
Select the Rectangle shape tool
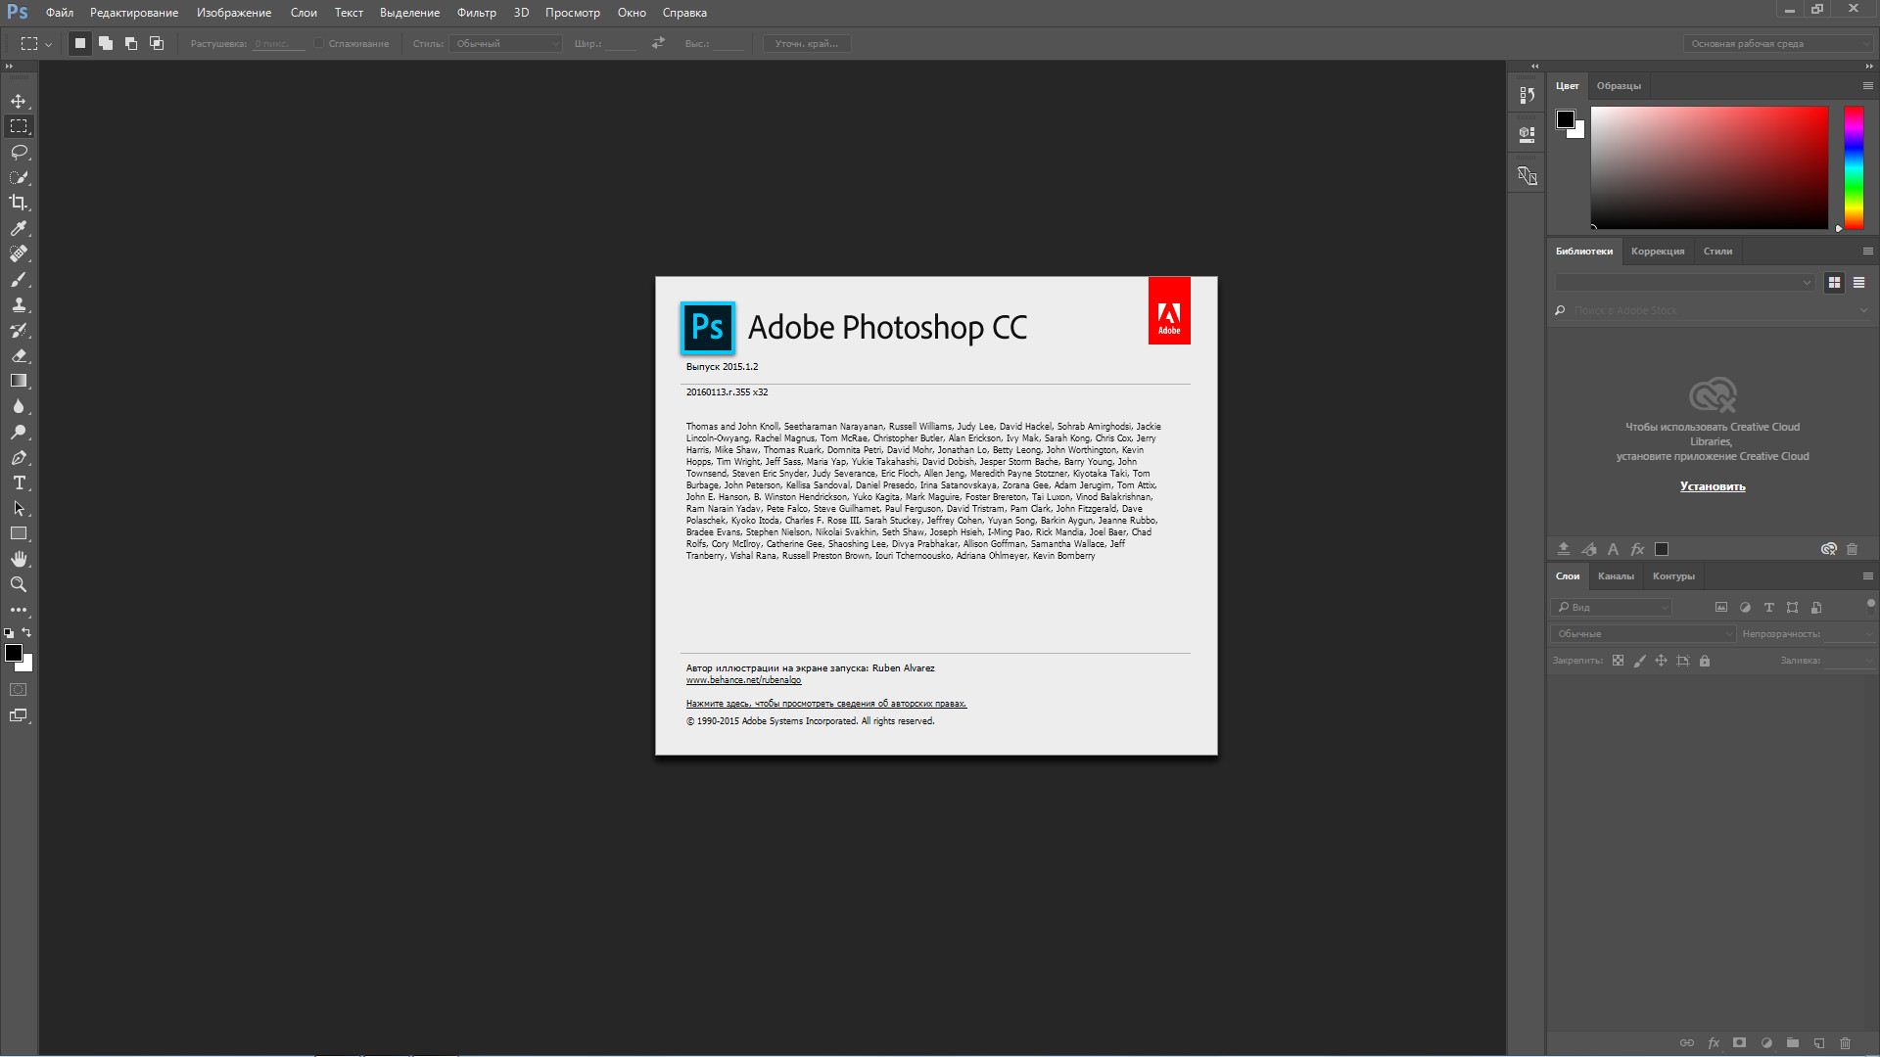[19, 533]
